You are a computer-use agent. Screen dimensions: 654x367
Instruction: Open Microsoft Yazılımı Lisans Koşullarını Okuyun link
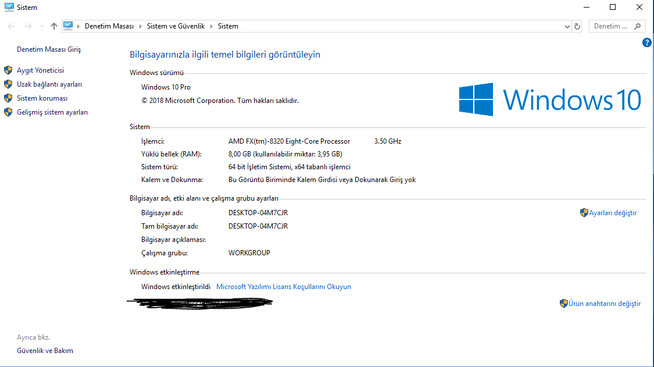pos(284,287)
